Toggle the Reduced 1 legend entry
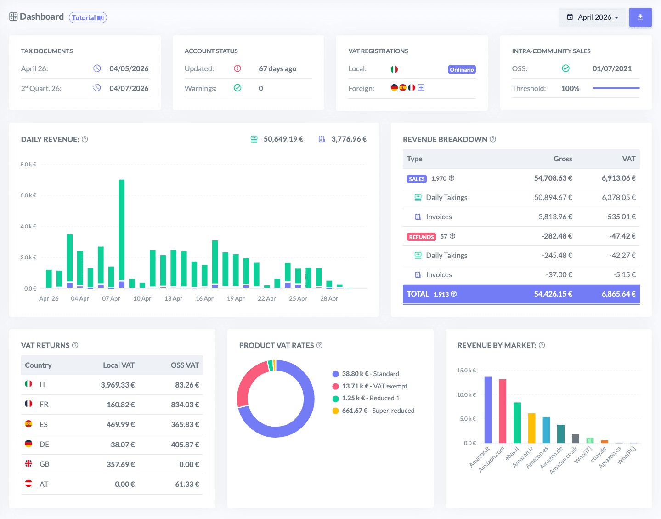 click(366, 398)
